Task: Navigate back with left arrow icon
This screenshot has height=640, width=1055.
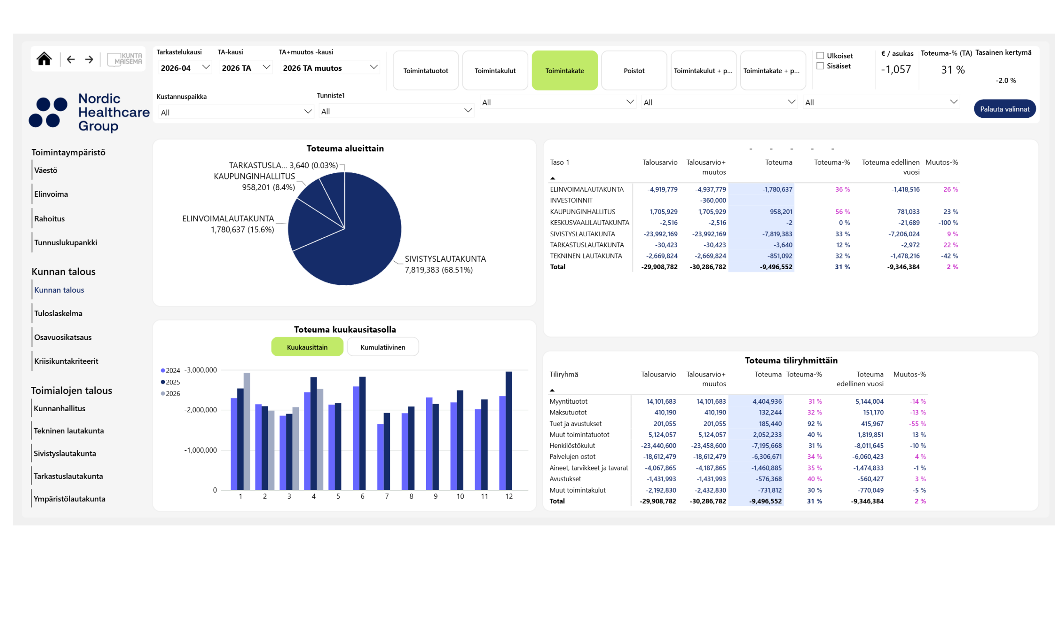Action: 71,59
